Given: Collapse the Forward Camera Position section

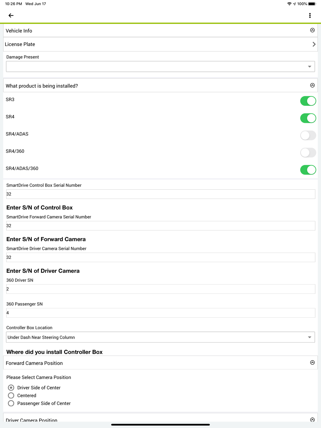Looking at the screenshot, I should pyautogui.click(x=312, y=363).
